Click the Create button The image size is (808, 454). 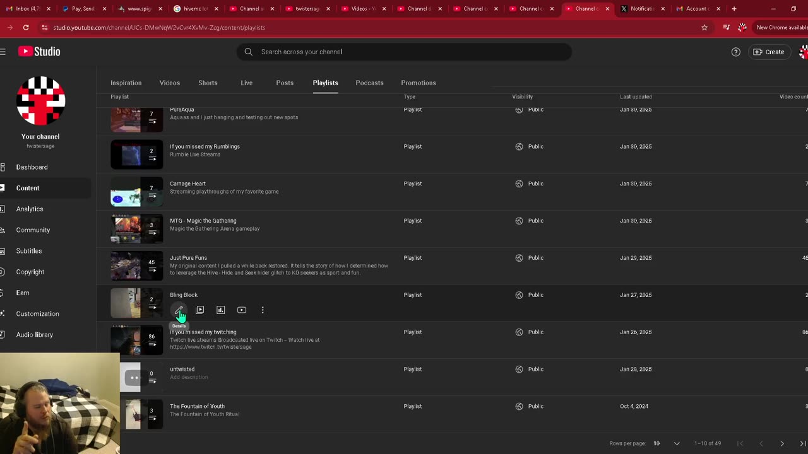(769, 52)
